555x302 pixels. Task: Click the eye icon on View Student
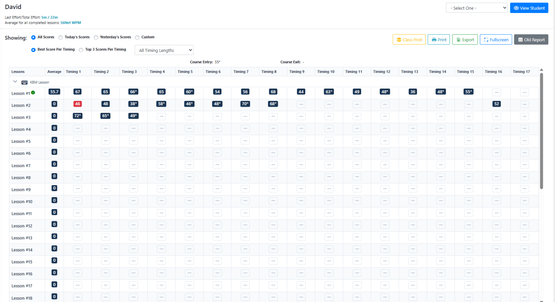click(516, 8)
